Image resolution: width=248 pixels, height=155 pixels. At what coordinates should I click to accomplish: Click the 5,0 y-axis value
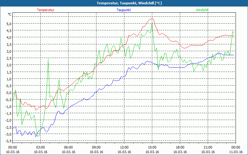click(x=9, y=24)
